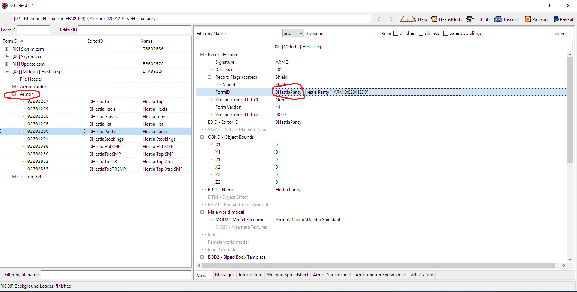Click the back navigation arrow

pyautogui.click(x=379, y=19)
